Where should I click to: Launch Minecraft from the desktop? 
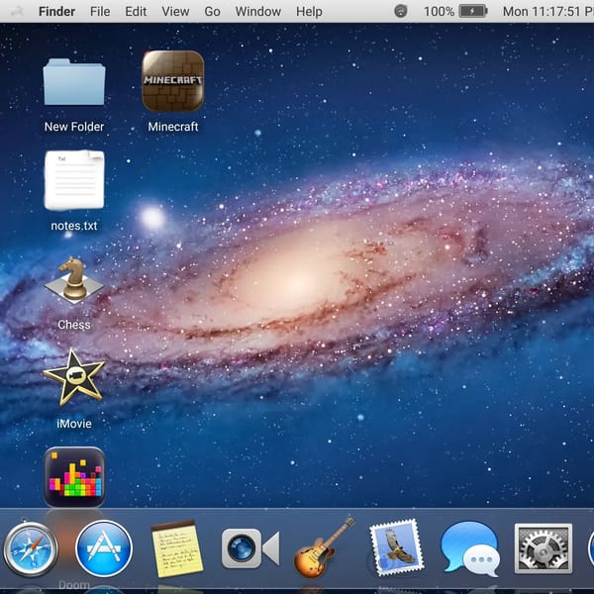pos(173,81)
